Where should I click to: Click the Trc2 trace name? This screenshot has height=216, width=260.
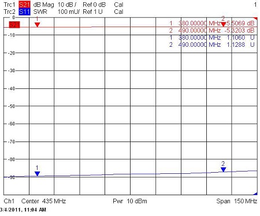click(x=9, y=12)
